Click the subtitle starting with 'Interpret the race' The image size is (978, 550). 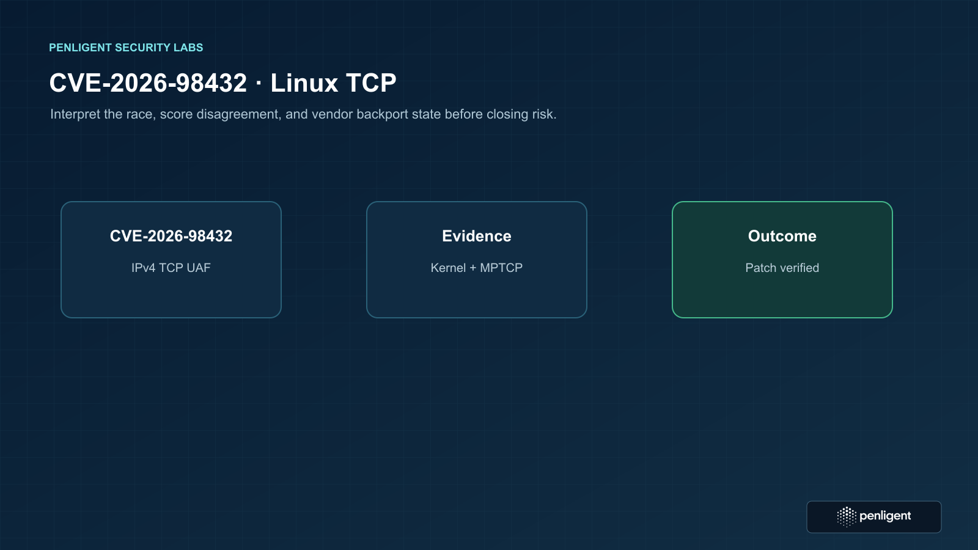(303, 114)
